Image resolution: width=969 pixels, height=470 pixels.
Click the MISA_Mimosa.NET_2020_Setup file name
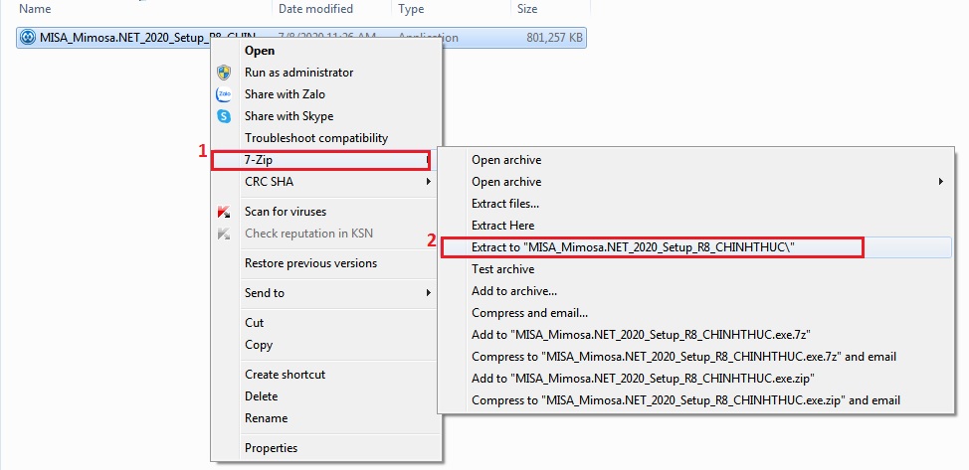[147, 38]
